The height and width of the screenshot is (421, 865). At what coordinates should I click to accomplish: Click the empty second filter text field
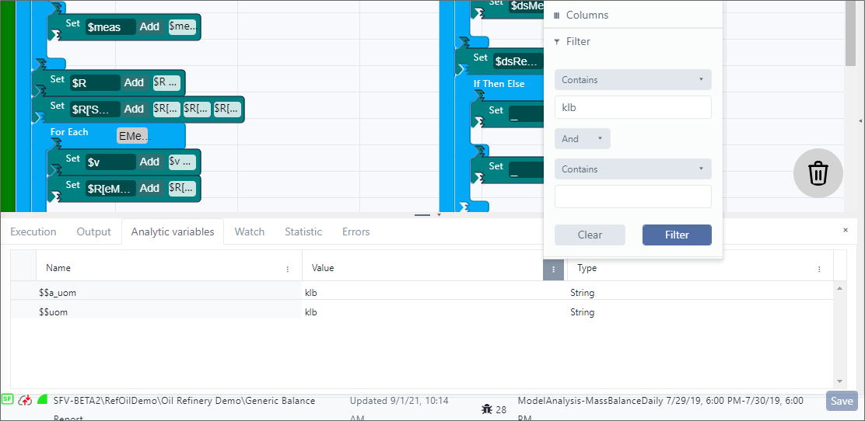click(x=632, y=197)
